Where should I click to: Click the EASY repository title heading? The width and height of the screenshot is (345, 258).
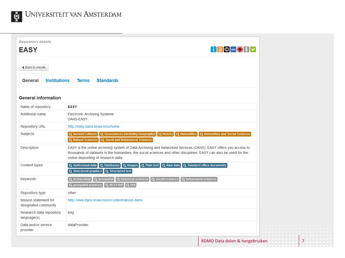[x=28, y=50]
